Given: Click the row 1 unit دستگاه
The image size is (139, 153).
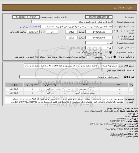Looking at the screenshot, I should tap(50, 89).
